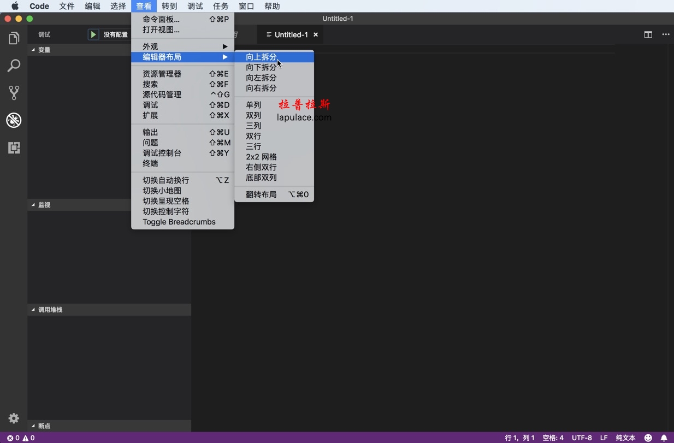Click 源代码管理 in the 查看 menu
The height and width of the screenshot is (443, 674).
point(182,94)
